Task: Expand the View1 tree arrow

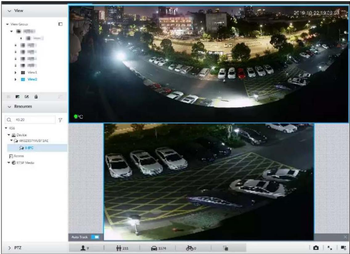Action: (x=15, y=73)
